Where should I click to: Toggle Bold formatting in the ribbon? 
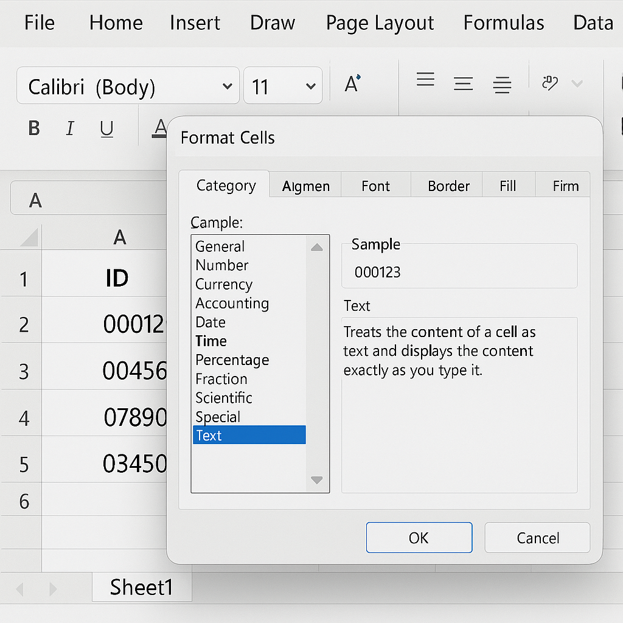point(34,128)
